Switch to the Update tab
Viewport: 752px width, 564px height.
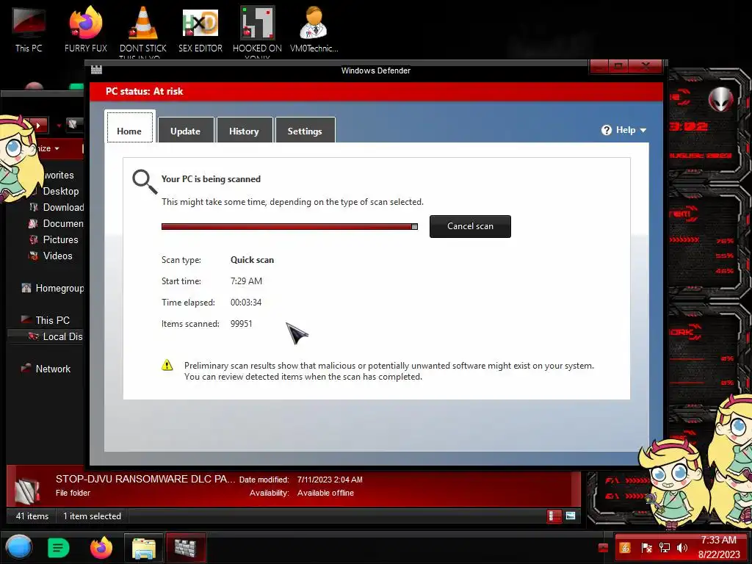(x=186, y=130)
